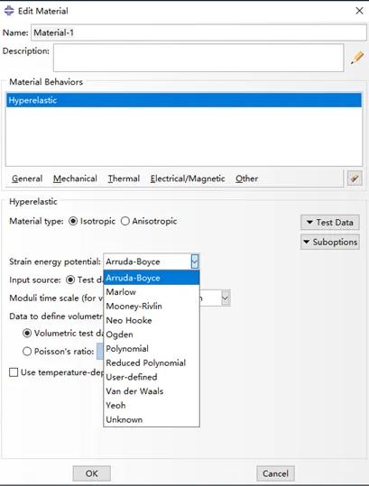Select Hyperelastic in Material Behaviors list

pos(184,100)
